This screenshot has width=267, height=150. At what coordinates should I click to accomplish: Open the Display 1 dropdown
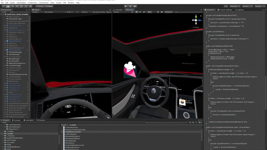[x=37, y=12]
